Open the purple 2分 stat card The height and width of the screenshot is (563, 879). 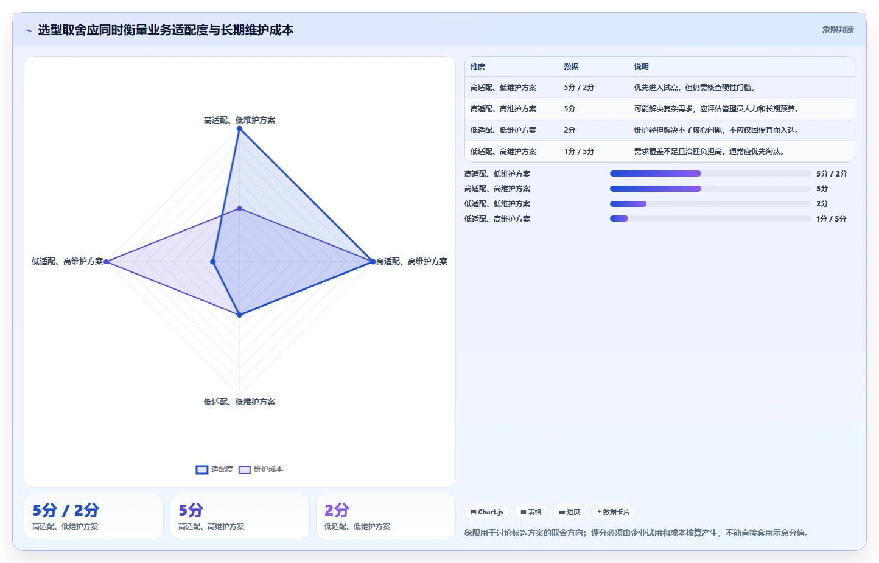point(386,516)
